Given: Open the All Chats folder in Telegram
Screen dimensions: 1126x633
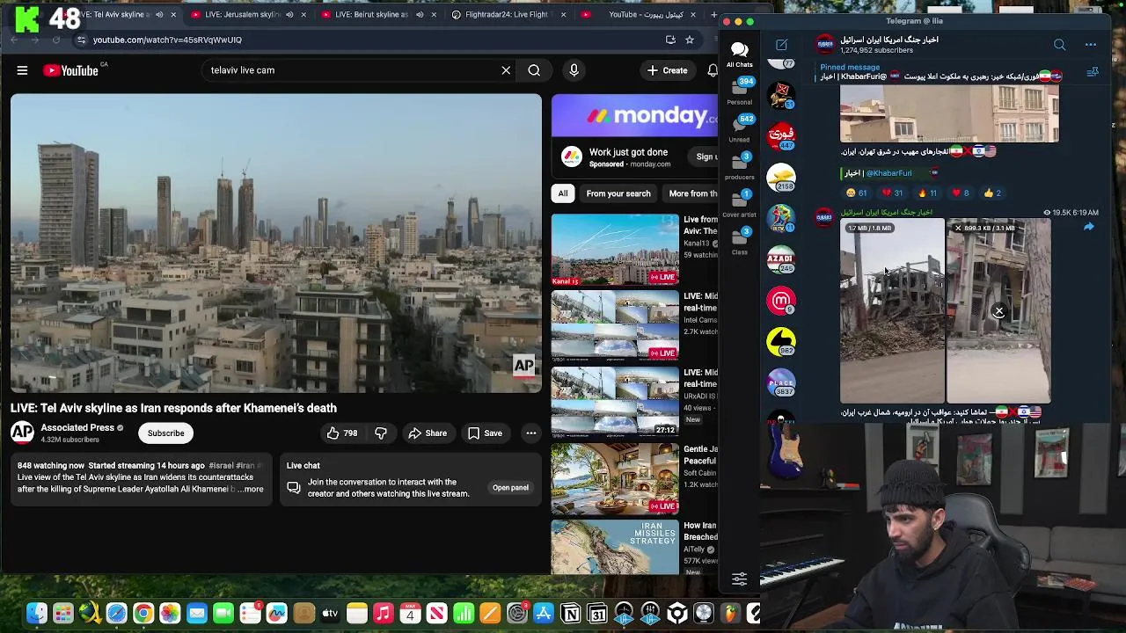Looking at the screenshot, I should tap(739, 54).
